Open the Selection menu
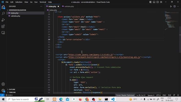Viewport: 181px width, 102px height. click(19, 2)
